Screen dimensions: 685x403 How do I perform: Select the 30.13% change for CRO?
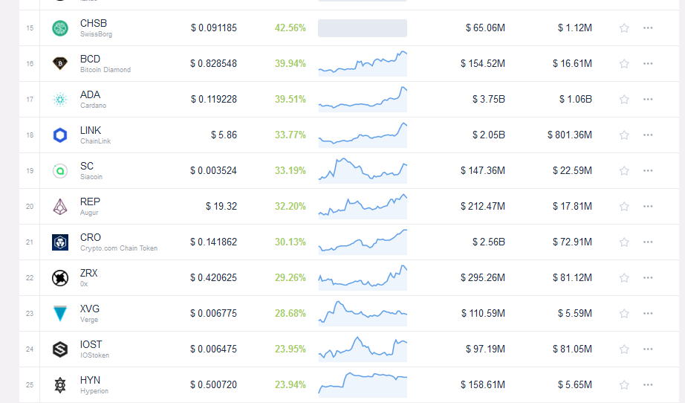pyautogui.click(x=290, y=242)
